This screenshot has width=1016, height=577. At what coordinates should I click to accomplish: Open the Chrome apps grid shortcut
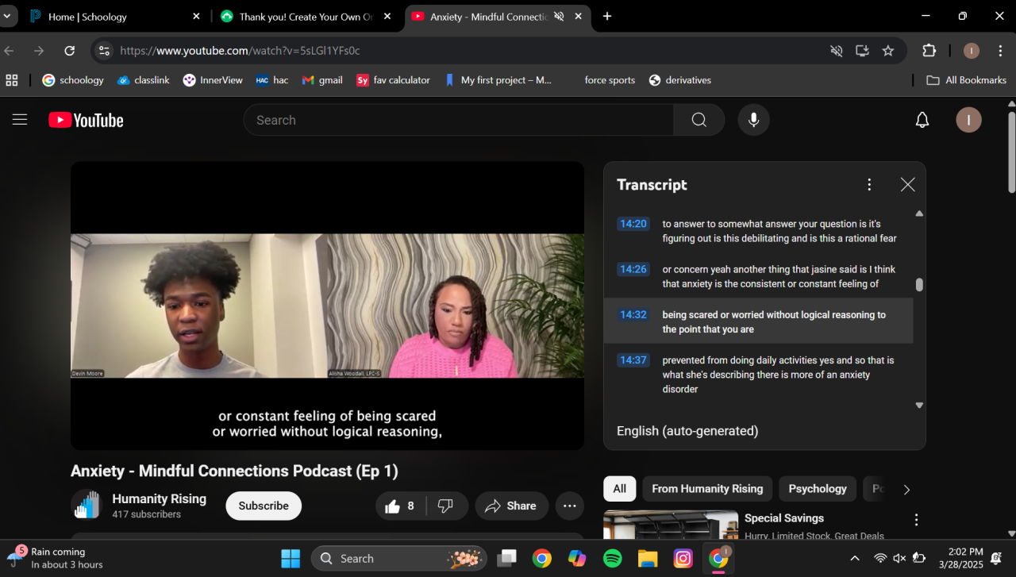pyautogui.click(x=12, y=80)
